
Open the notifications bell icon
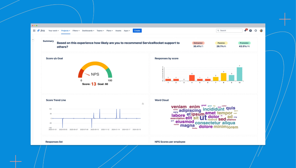click(x=245, y=31)
